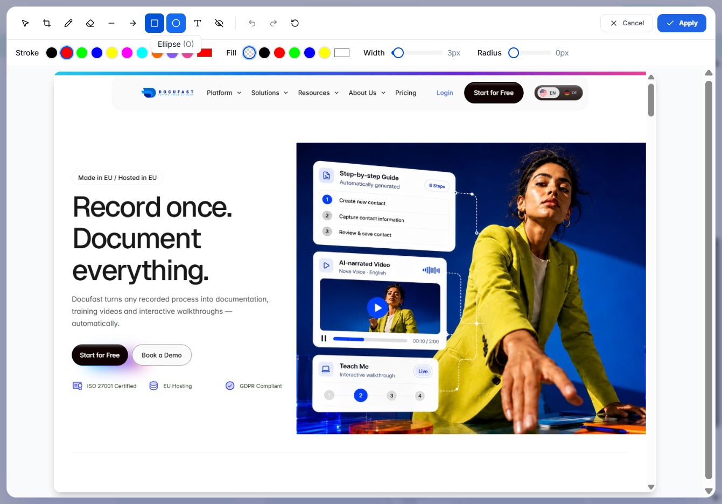Pick magenta Stroke color
722x504 pixels.
click(x=127, y=53)
